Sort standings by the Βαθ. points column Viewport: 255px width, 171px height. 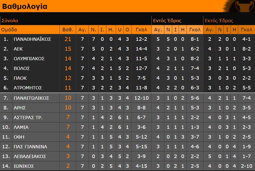pos(68,30)
